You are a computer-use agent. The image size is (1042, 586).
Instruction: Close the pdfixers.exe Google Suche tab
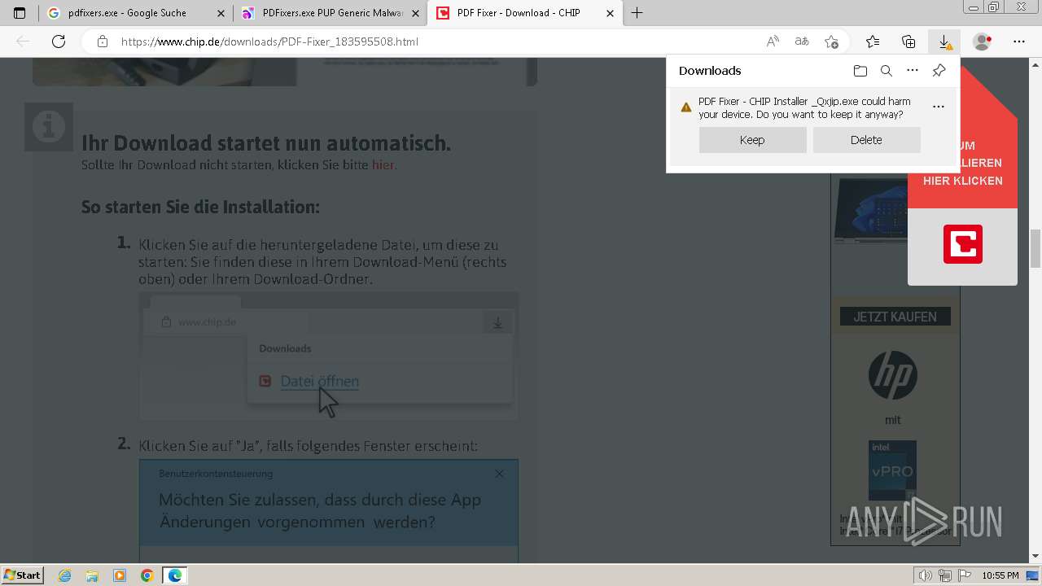pyautogui.click(x=221, y=13)
